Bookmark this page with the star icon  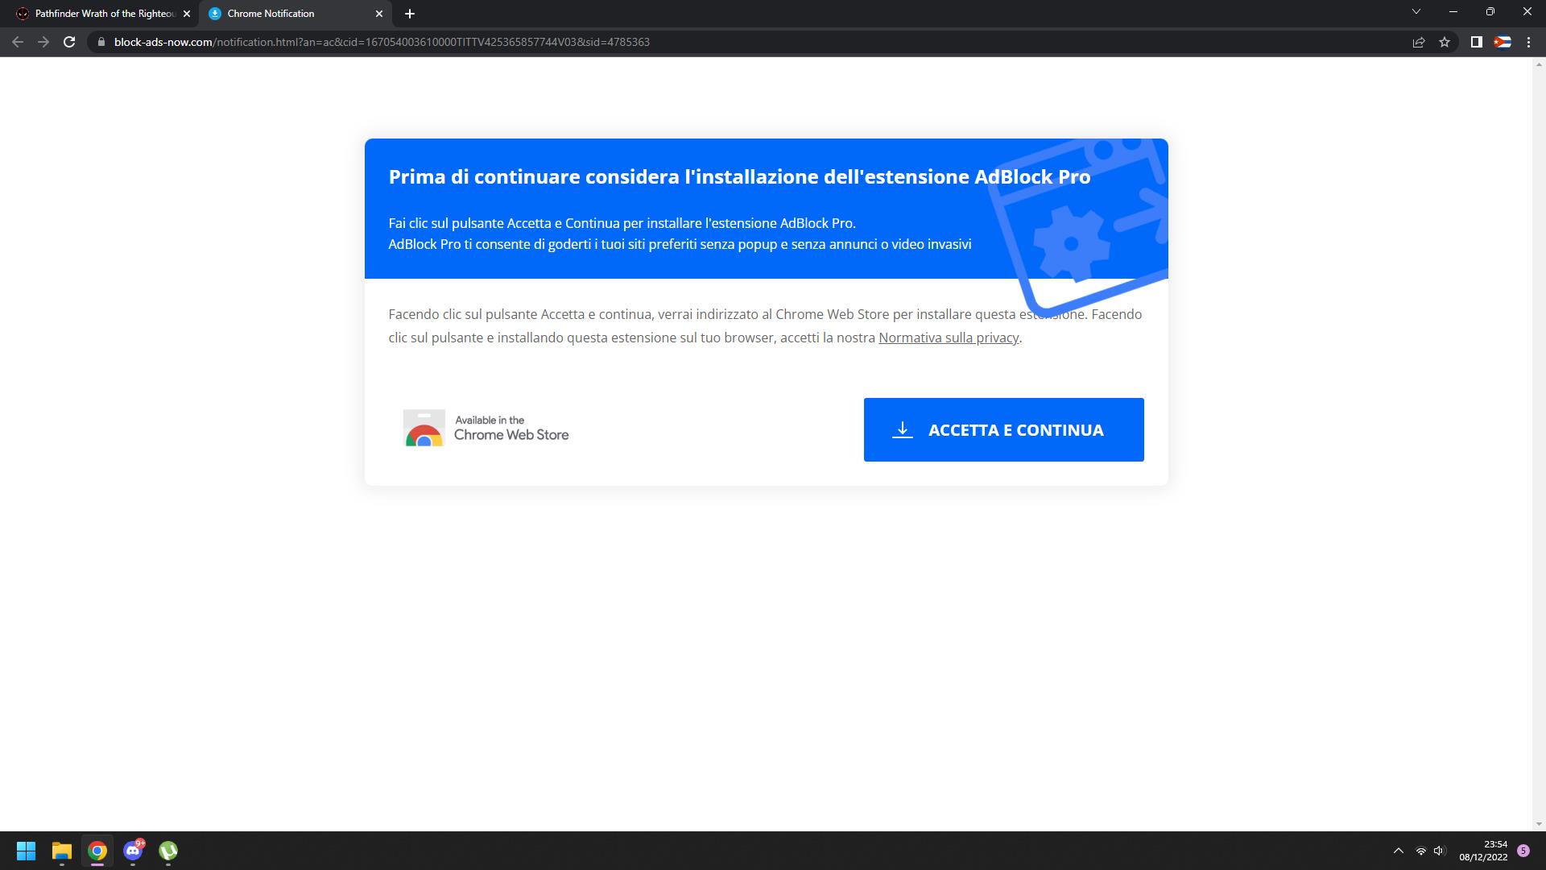tap(1445, 42)
